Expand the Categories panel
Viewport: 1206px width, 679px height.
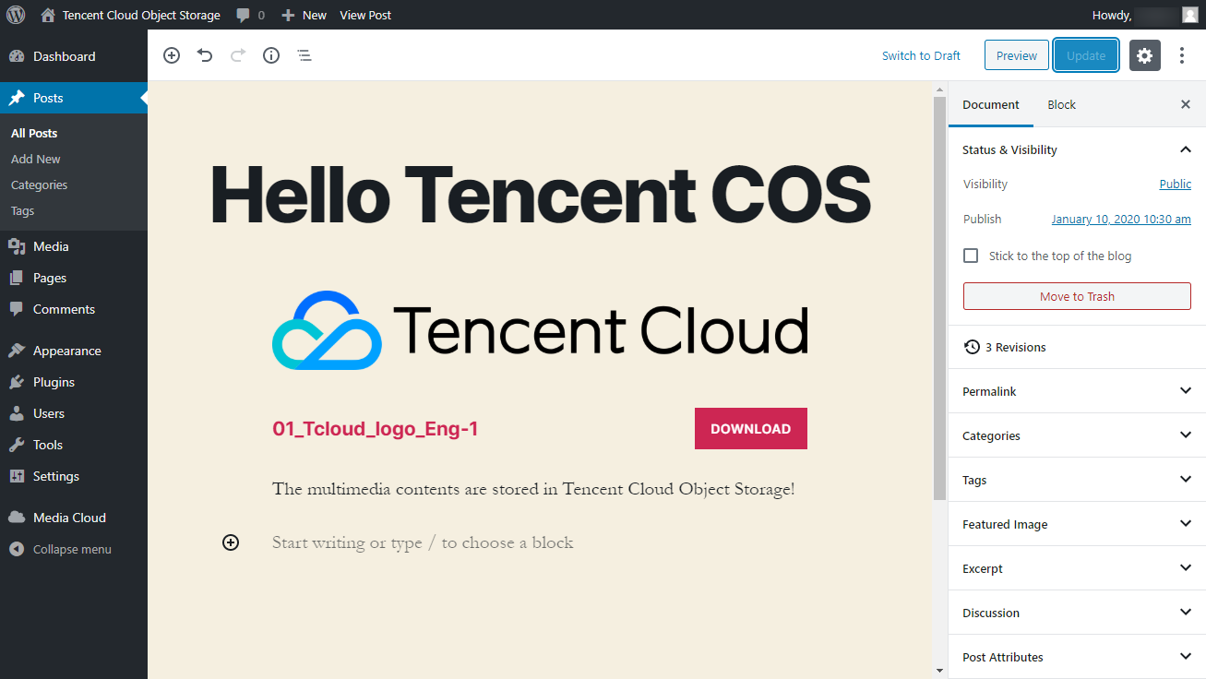click(1077, 435)
